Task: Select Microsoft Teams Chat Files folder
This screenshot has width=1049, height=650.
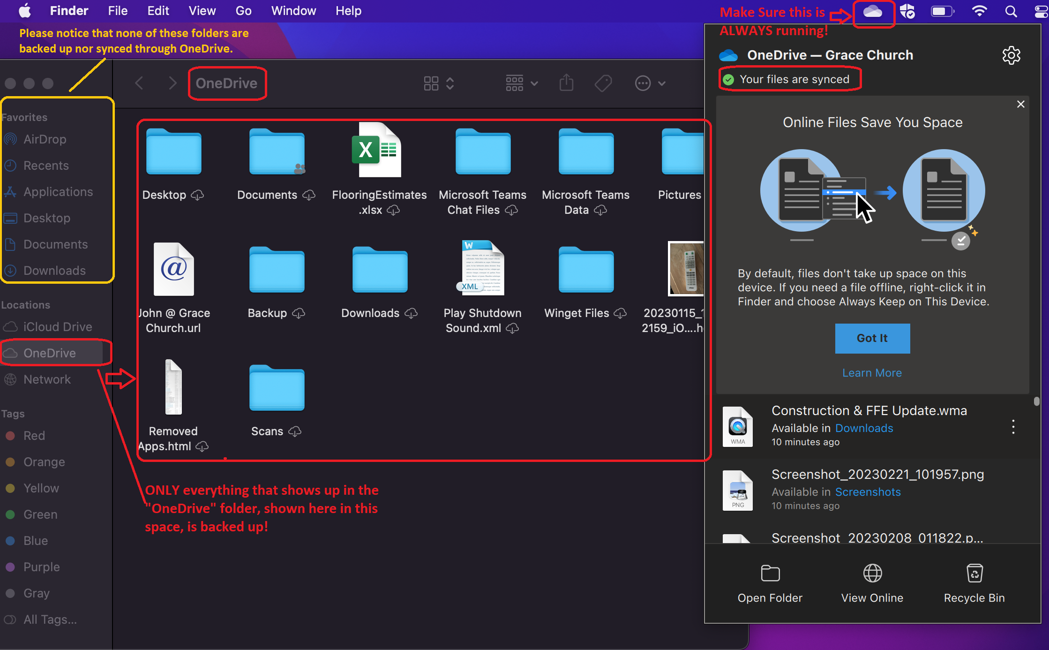Action: pos(483,151)
